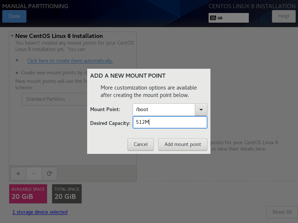Click link to create mount points automatically
This screenshot has height=223, width=298.
(x=70, y=61)
